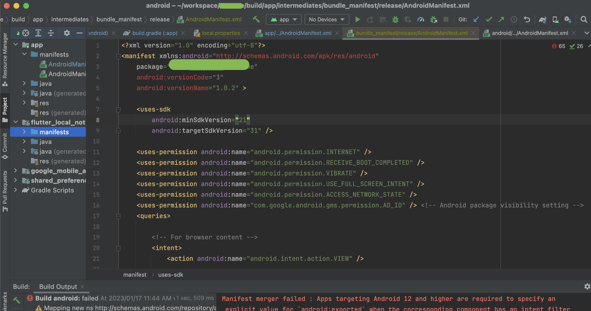Click 'bundle_manifest' in navigation breadcrumb
This screenshot has height=311, width=591.
coord(119,19)
